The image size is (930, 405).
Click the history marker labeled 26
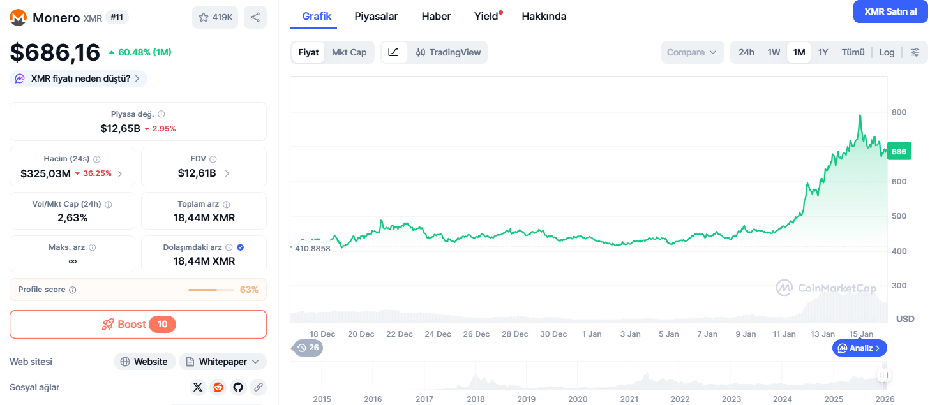[308, 348]
